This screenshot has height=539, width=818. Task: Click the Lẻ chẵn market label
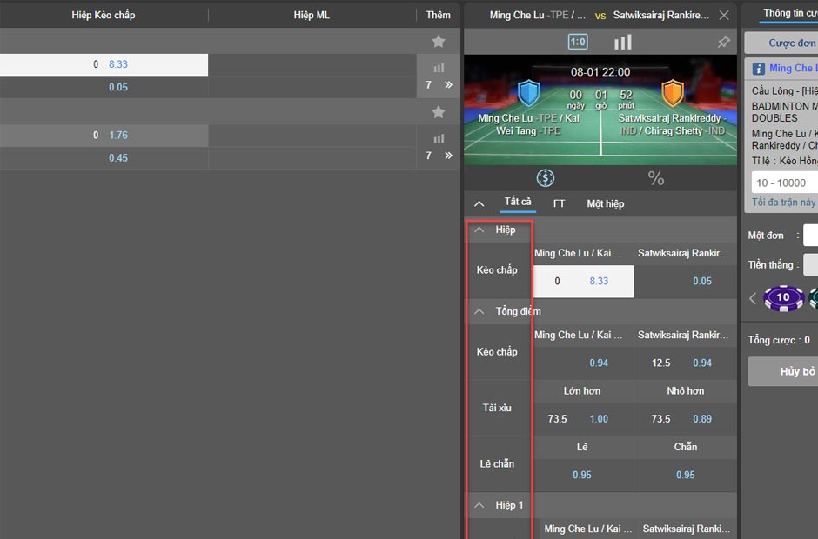point(497,464)
